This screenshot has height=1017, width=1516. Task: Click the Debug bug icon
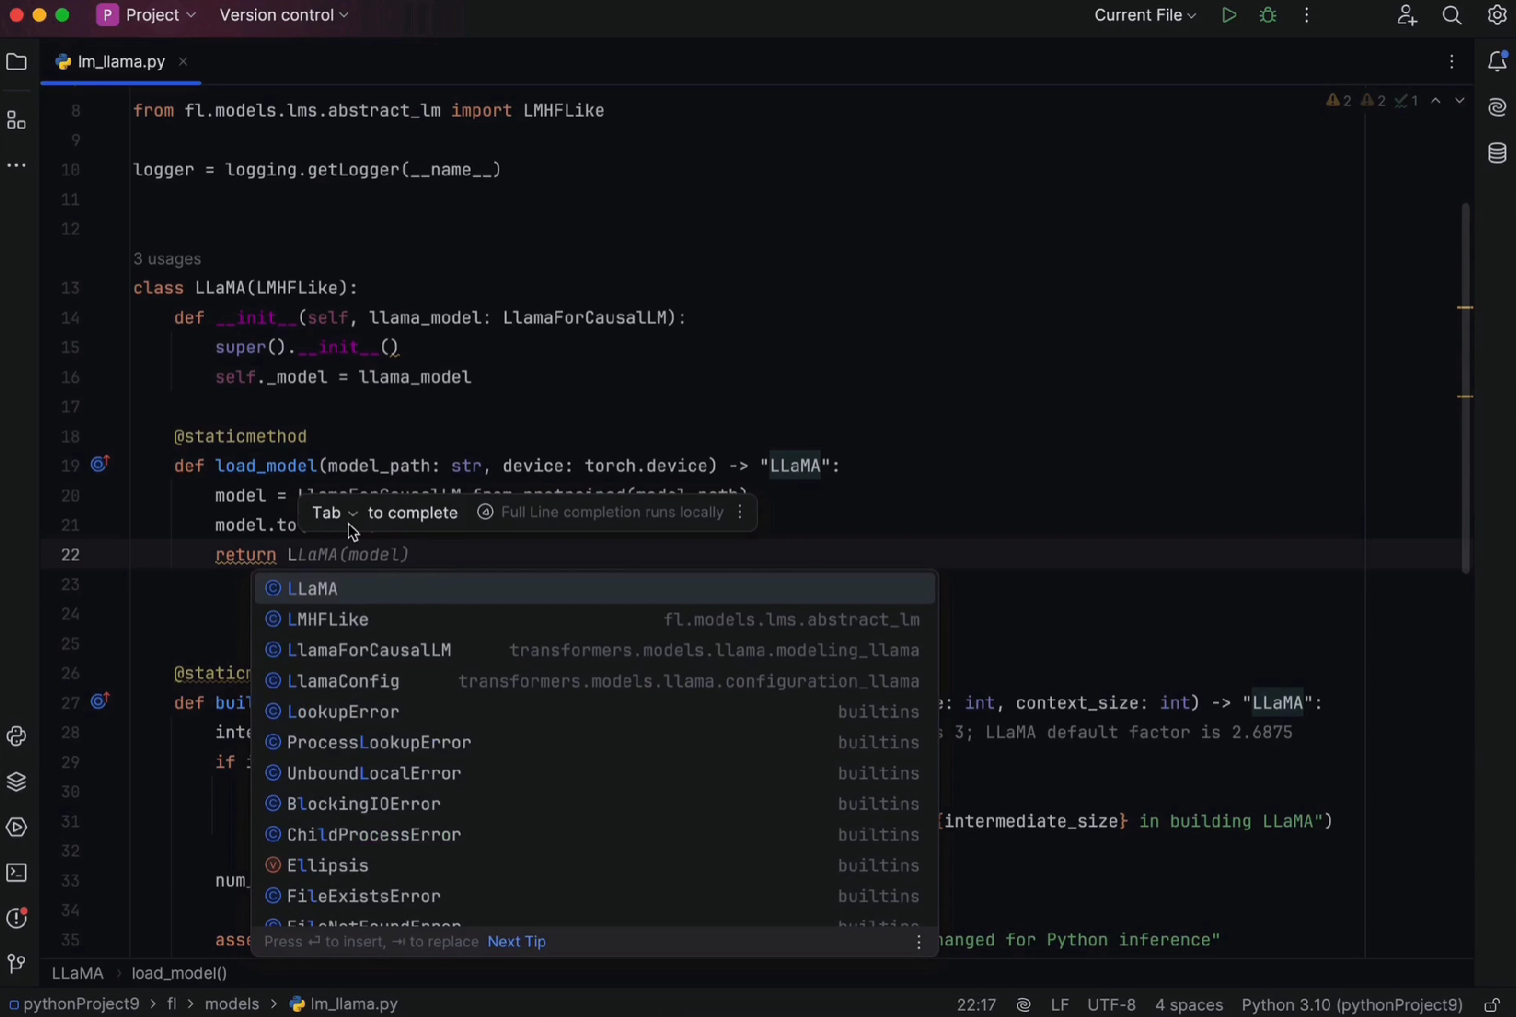pyautogui.click(x=1268, y=15)
